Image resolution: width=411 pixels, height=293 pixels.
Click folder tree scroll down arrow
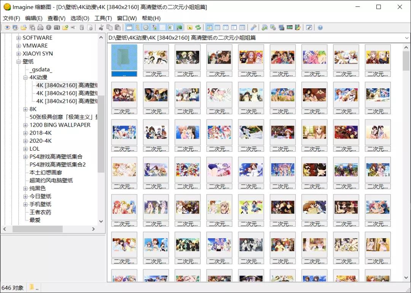tap(101, 221)
